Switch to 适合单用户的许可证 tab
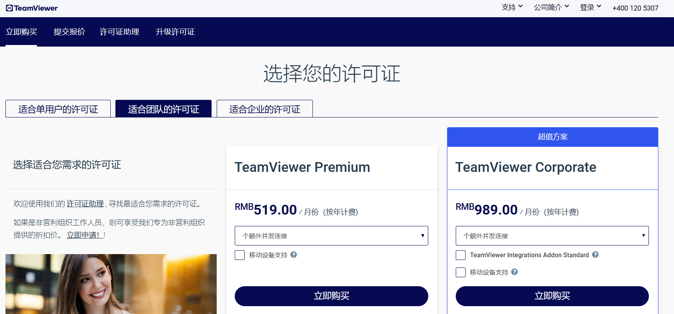Screen dimensions: 674x314 [x=58, y=109]
